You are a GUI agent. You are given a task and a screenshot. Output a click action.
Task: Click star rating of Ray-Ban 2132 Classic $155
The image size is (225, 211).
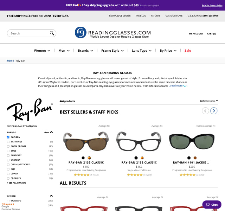pos(135,175)
